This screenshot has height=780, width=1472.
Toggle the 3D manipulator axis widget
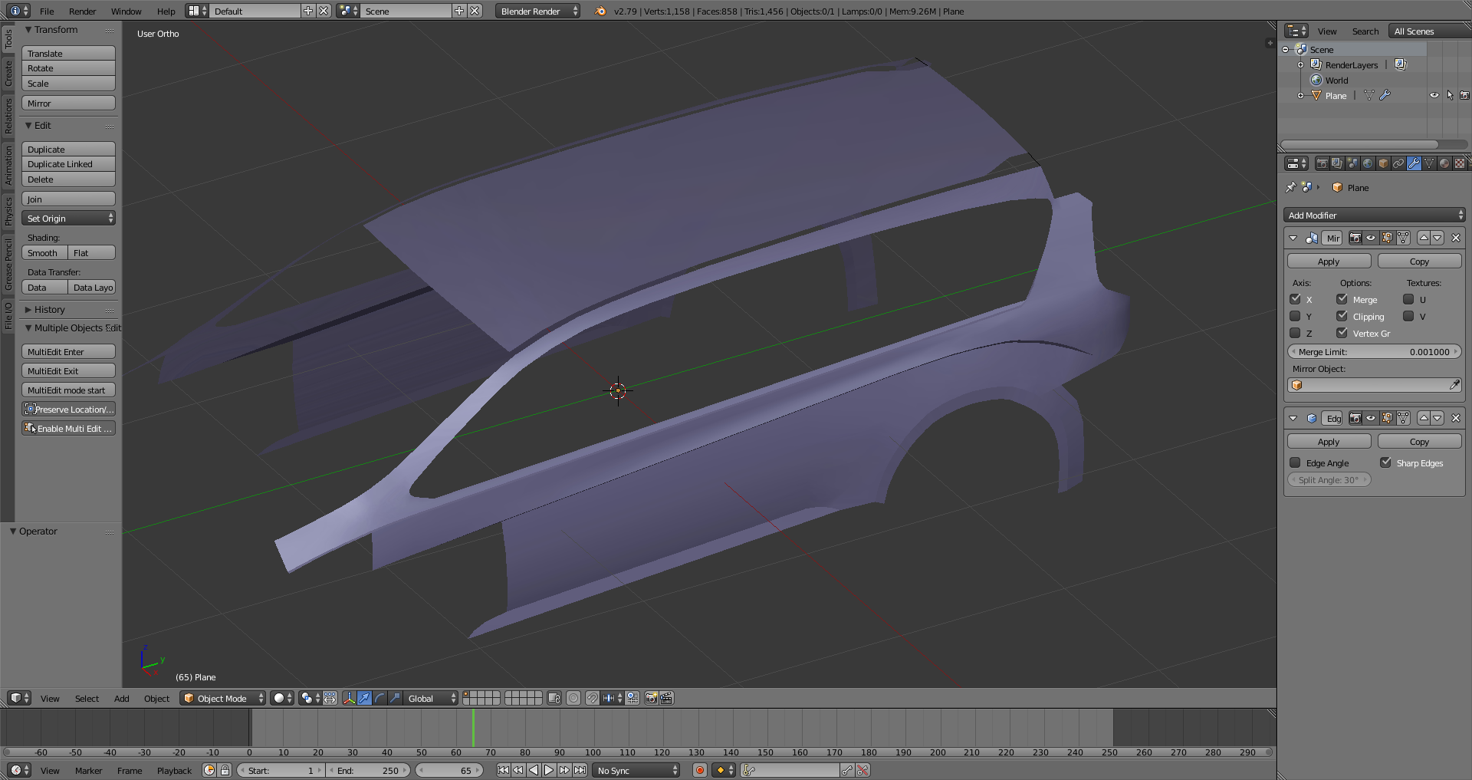349,698
